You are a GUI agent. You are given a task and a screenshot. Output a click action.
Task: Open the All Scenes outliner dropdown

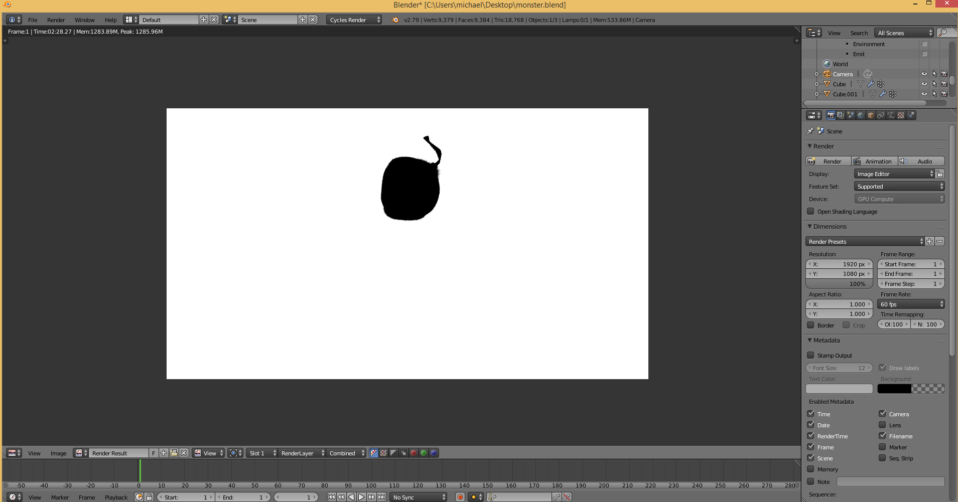903,33
